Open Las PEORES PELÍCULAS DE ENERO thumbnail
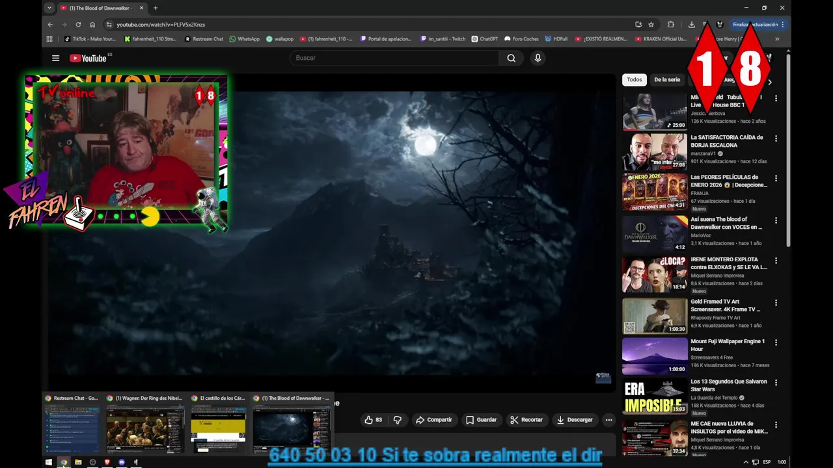Screen dimensions: 833x468 [x=655, y=192]
